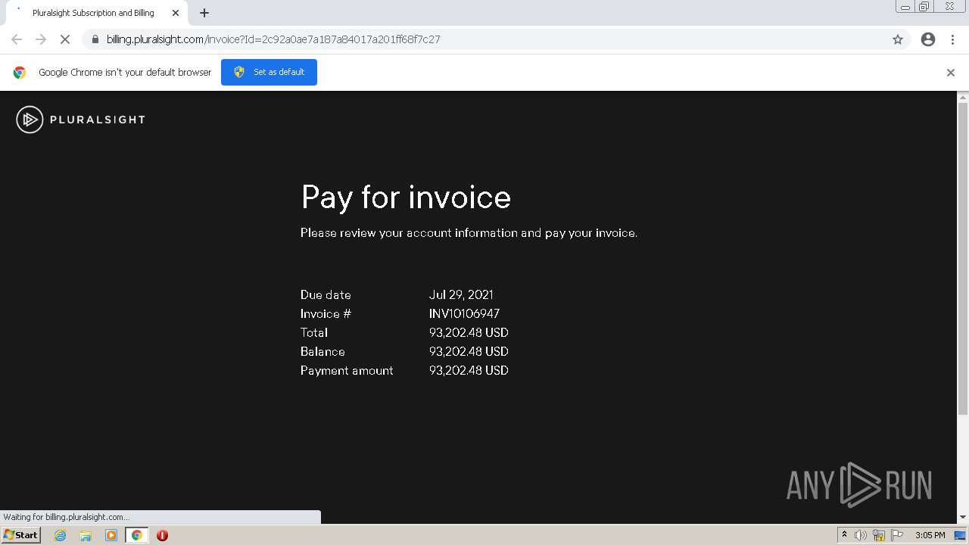Click Chrome icon in taskbar
Viewport: 969px width, 545px height.
click(136, 535)
